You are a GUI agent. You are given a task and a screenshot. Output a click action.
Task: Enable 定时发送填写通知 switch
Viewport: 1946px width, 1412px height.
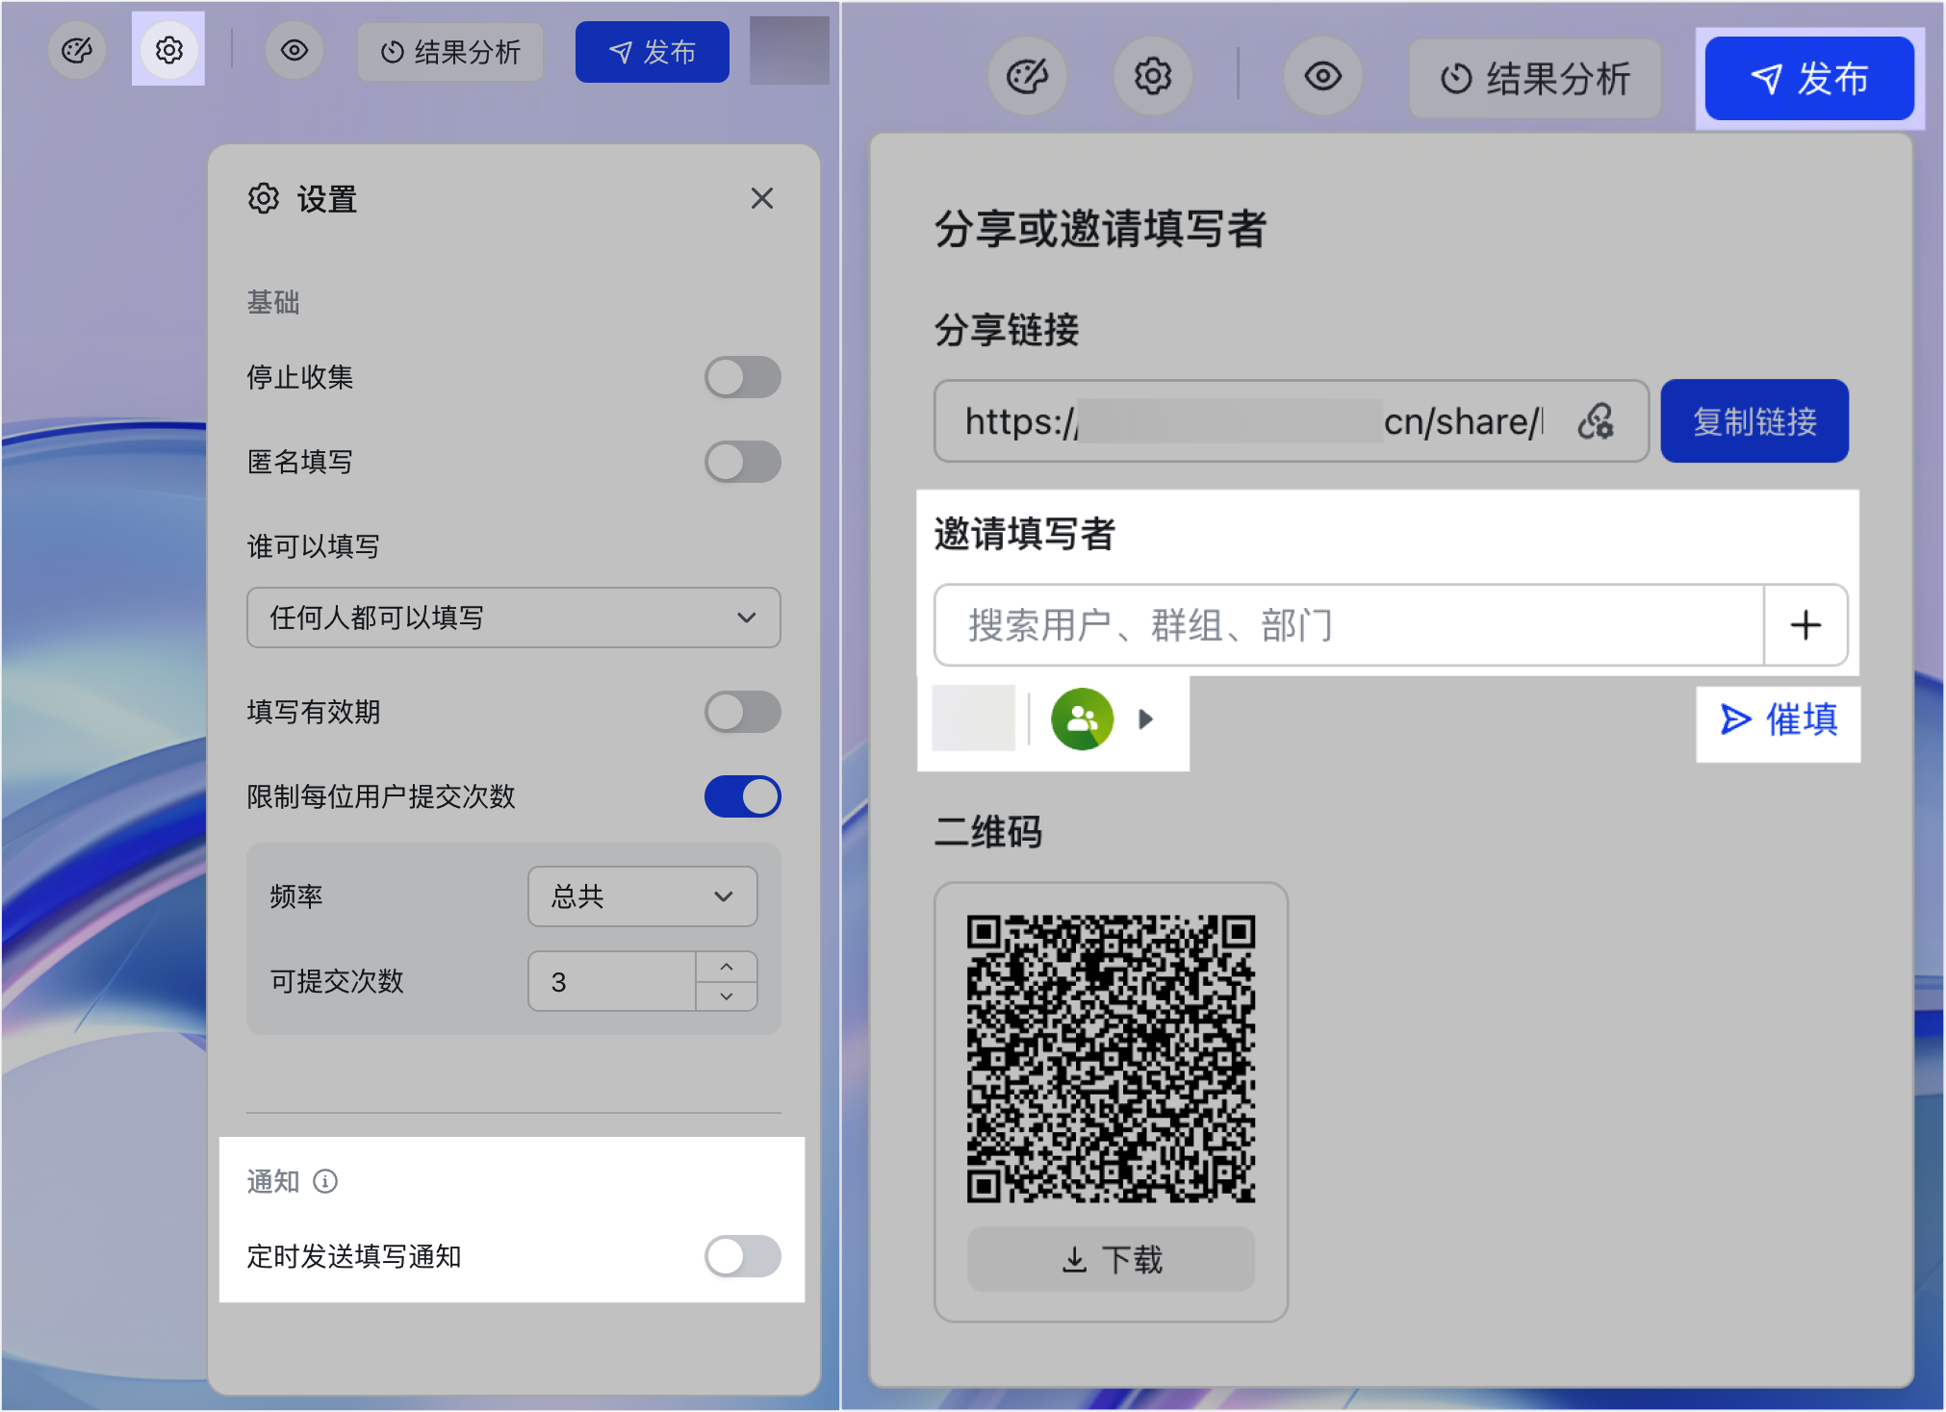[742, 1256]
